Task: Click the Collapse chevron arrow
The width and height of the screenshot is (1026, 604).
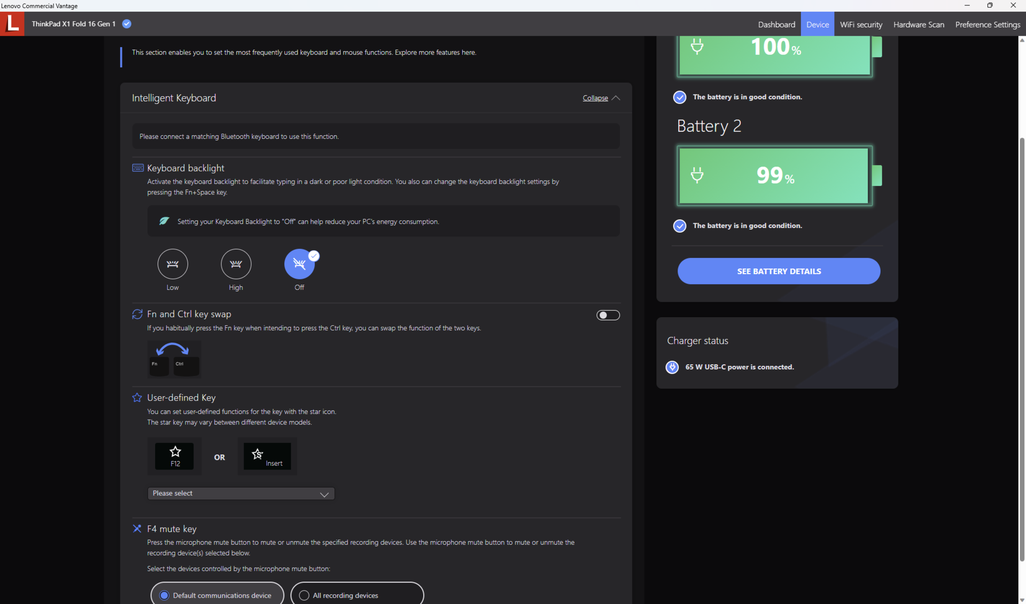Action: pyautogui.click(x=616, y=98)
